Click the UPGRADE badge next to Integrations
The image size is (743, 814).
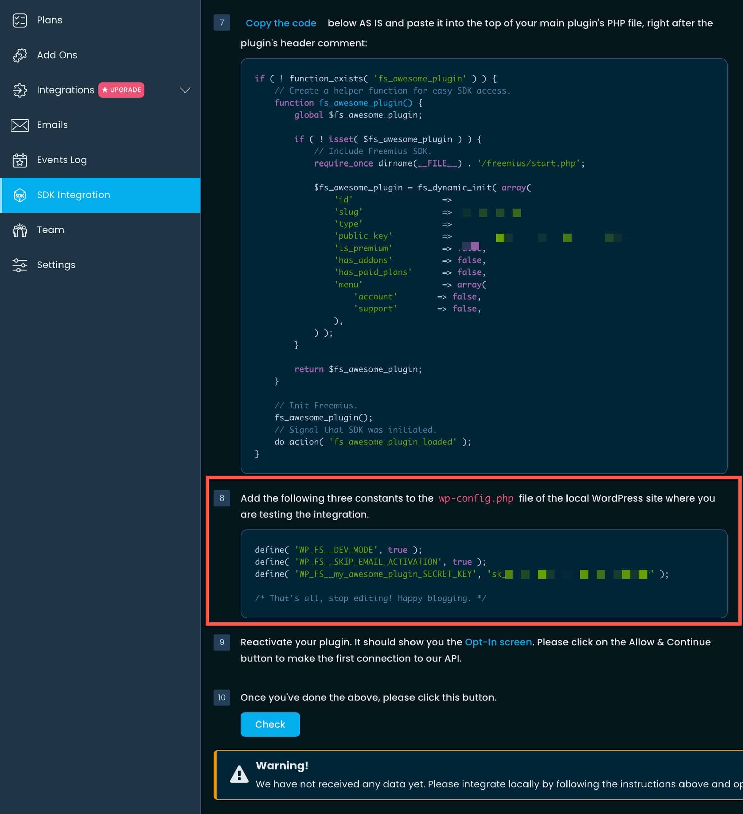121,90
